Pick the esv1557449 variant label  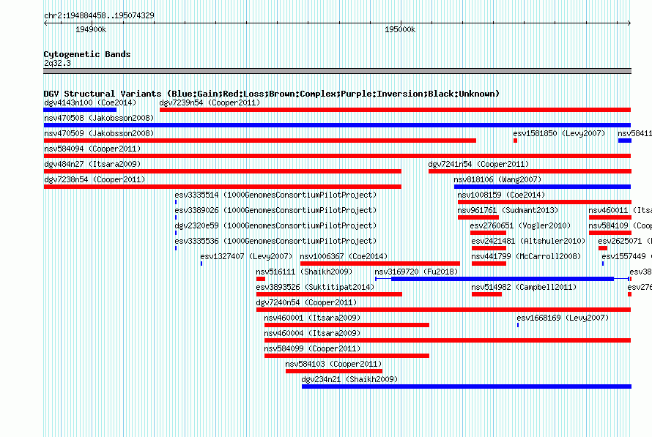626,256
